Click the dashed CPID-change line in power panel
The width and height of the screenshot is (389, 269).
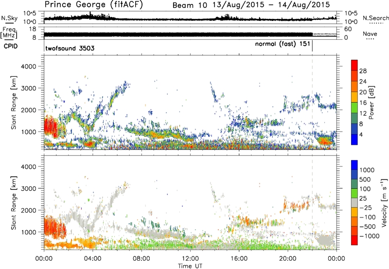pos(312,102)
